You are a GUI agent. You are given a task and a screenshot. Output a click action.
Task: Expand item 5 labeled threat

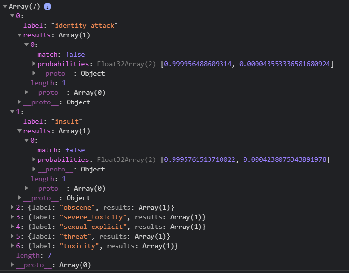point(12,236)
